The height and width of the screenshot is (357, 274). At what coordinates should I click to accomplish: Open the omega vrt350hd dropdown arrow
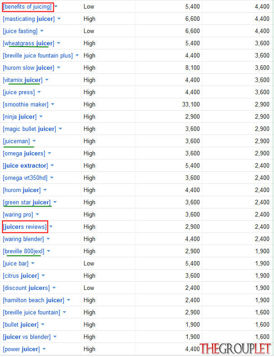click(x=52, y=178)
